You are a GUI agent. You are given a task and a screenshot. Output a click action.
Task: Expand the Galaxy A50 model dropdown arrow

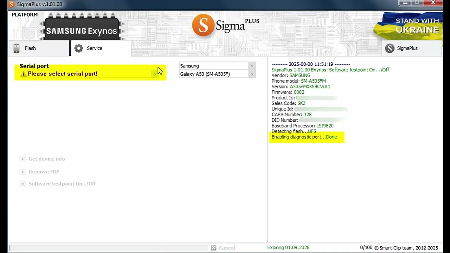point(252,74)
